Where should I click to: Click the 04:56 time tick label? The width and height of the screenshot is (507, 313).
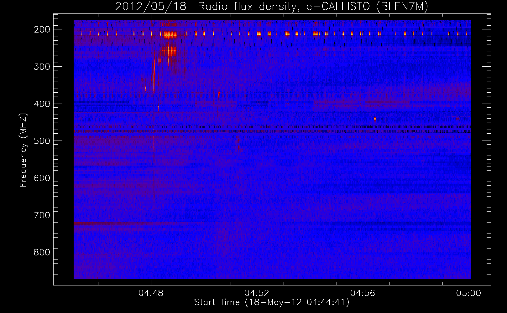[363, 293]
